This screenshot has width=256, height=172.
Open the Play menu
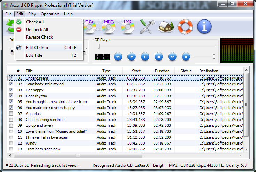(32, 14)
